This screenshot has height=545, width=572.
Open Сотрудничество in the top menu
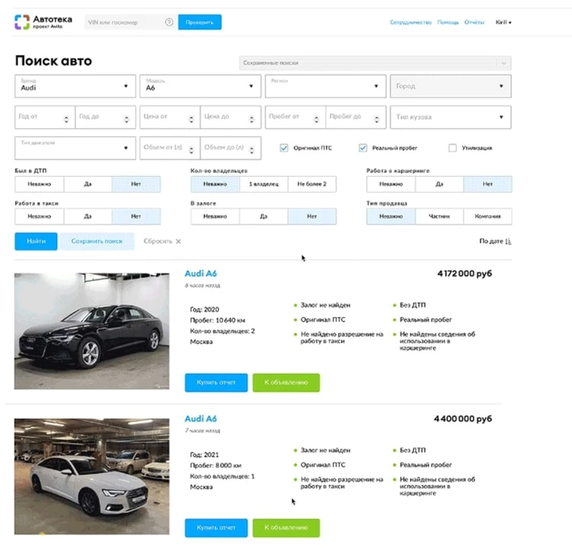[410, 23]
